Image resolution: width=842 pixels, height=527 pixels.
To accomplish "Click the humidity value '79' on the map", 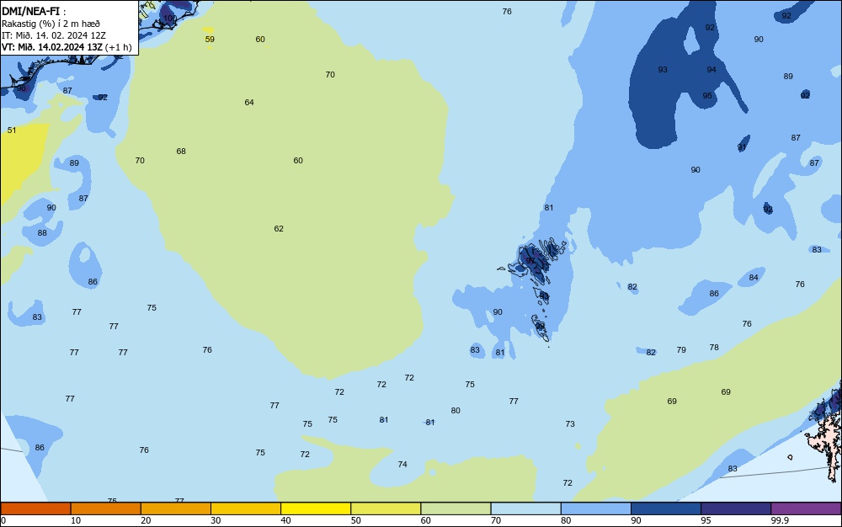I will tap(681, 350).
